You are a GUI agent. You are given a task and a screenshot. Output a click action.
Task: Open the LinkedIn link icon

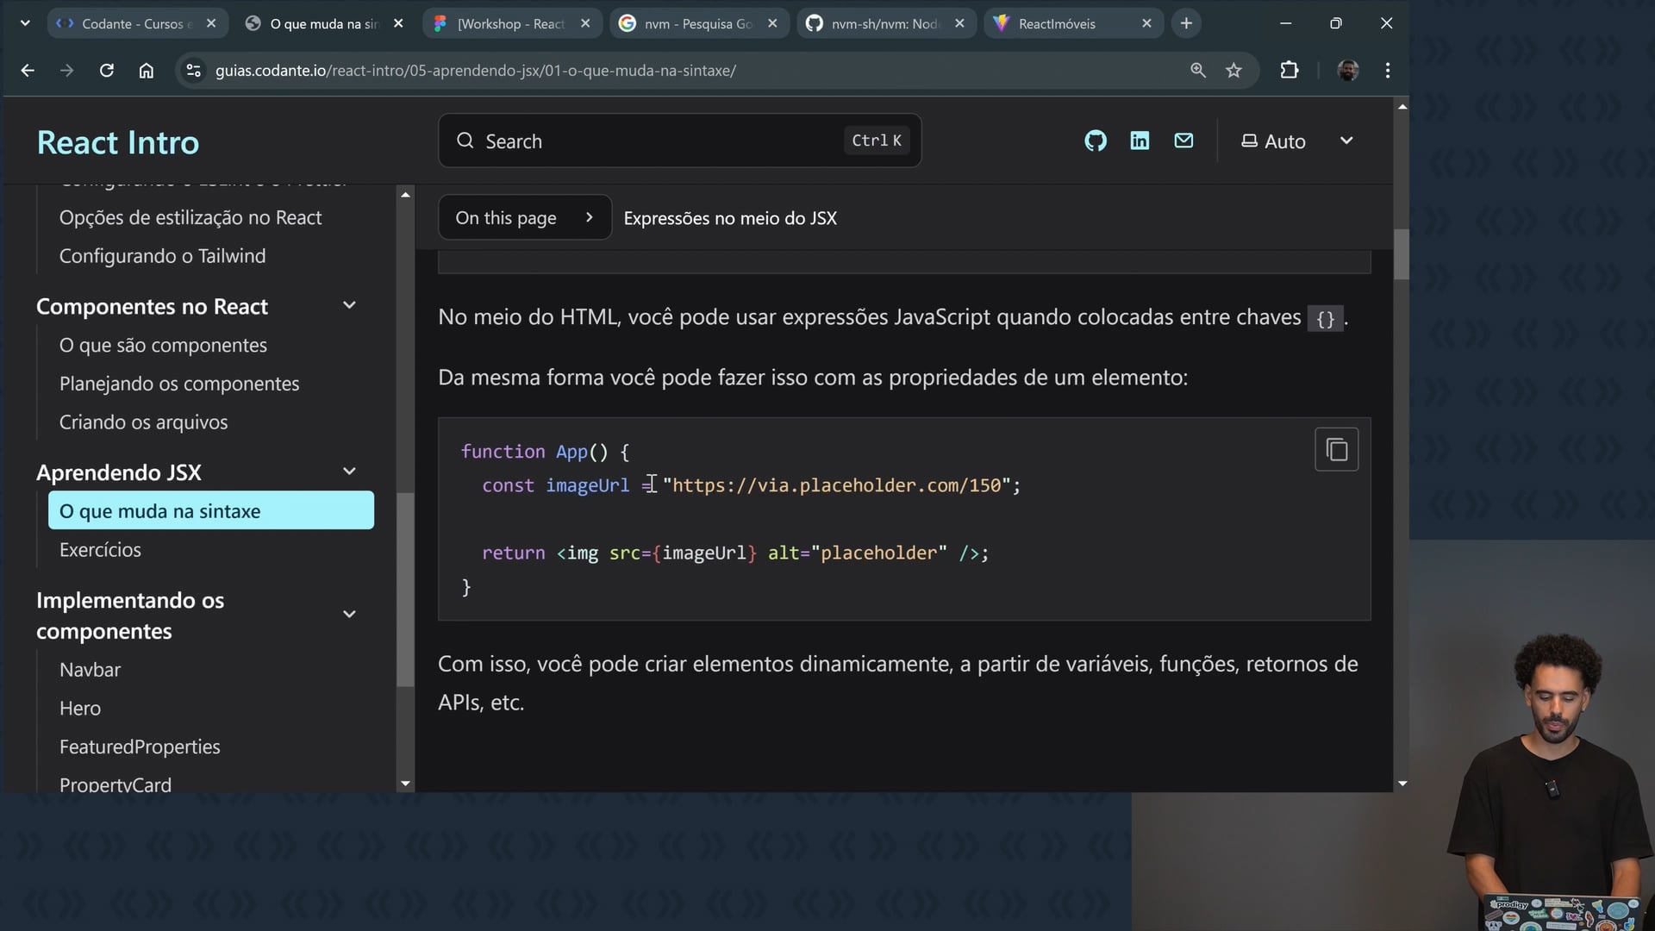click(x=1140, y=141)
